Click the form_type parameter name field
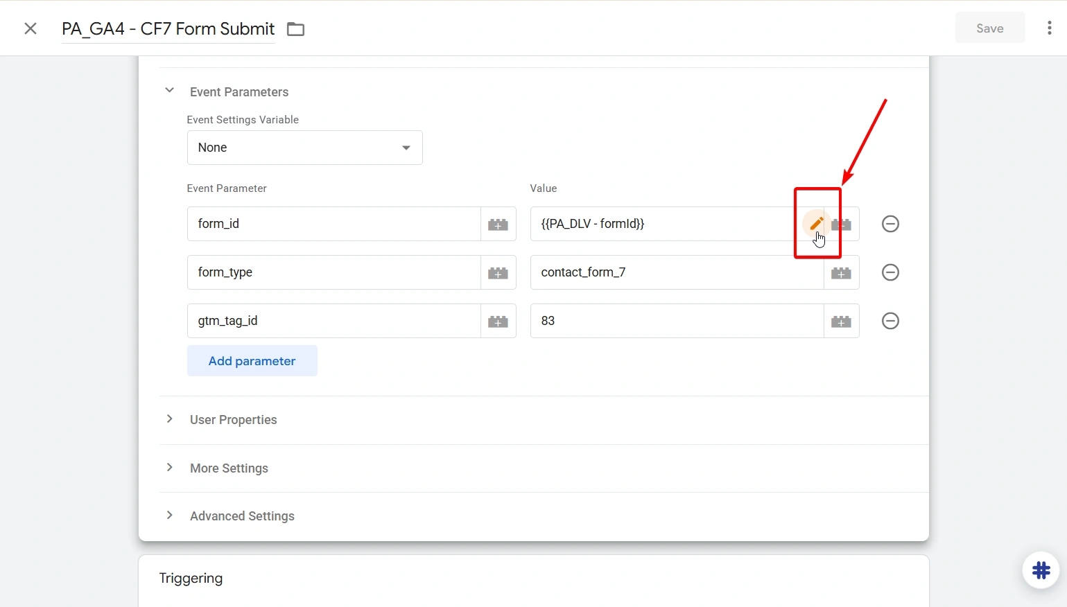Viewport: 1067px width, 607px height. click(333, 272)
